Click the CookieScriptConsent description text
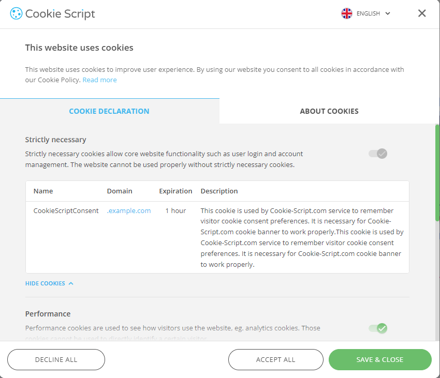The image size is (440, 378). tap(302, 237)
